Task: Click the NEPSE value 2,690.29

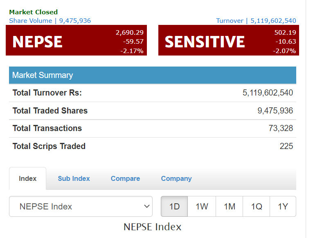Action: pyautogui.click(x=130, y=33)
